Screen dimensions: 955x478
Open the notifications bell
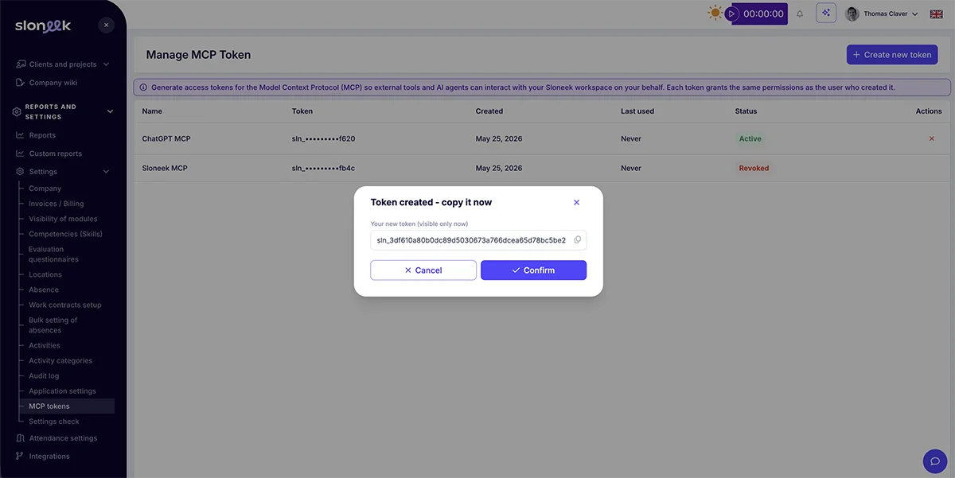coord(800,14)
